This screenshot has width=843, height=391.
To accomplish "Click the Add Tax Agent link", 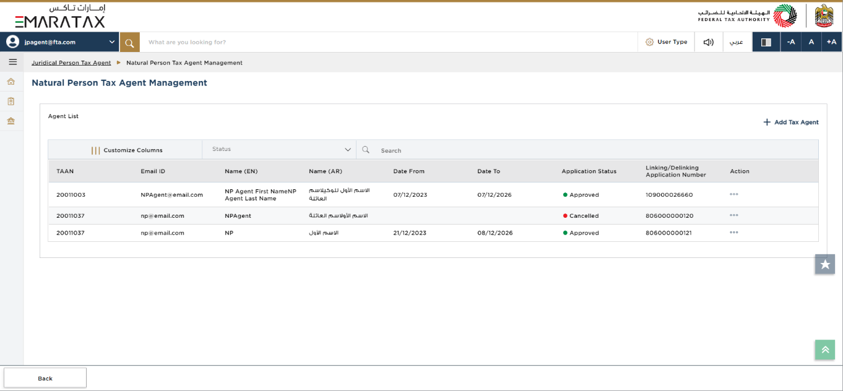I will (x=791, y=122).
